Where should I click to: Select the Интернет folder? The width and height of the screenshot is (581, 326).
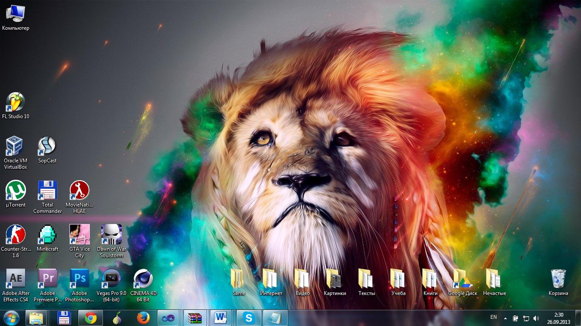(x=271, y=283)
